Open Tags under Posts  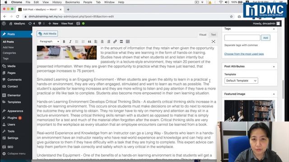point(5,58)
